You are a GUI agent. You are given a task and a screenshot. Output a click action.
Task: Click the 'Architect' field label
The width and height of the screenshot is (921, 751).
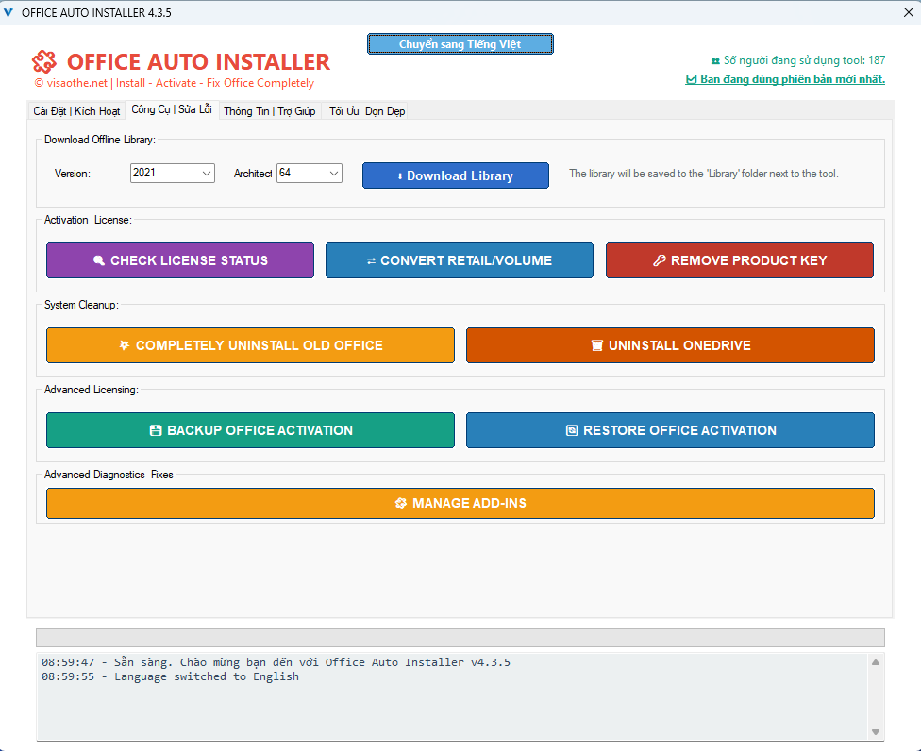click(253, 174)
